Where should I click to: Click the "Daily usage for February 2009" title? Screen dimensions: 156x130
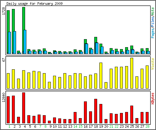[34, 4]
